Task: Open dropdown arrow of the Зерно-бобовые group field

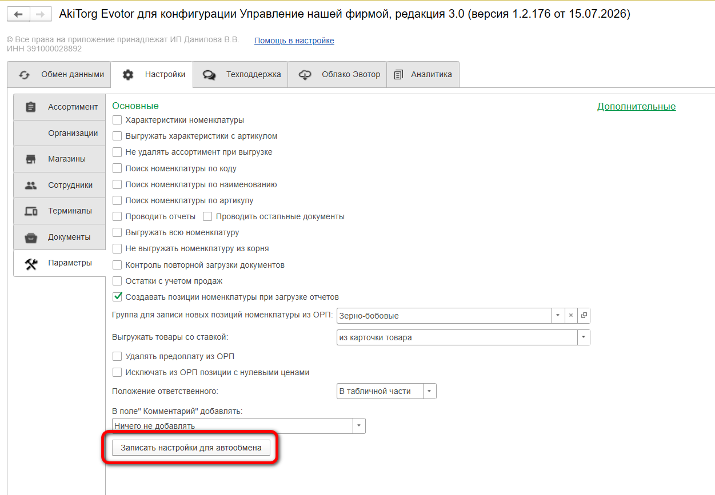Action: point(558,316)
